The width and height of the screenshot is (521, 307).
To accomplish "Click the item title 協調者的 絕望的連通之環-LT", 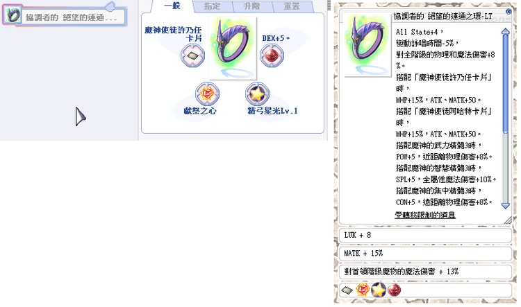I will click(x=443, y=16).
